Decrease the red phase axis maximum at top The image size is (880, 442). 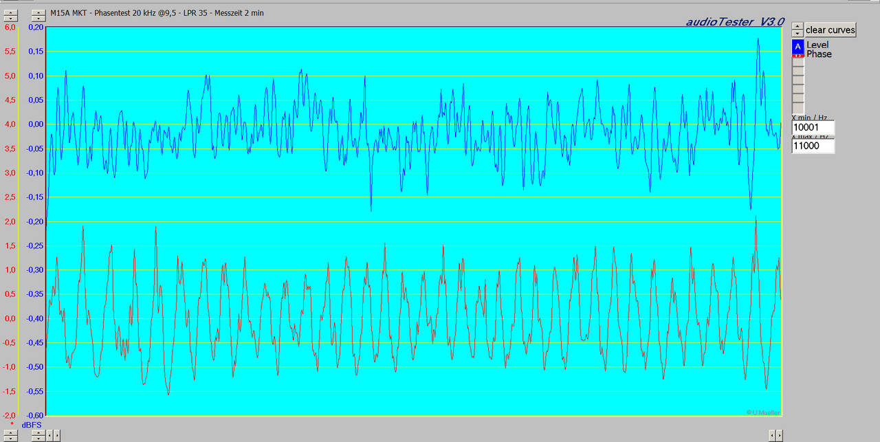[x=10, y=19]
